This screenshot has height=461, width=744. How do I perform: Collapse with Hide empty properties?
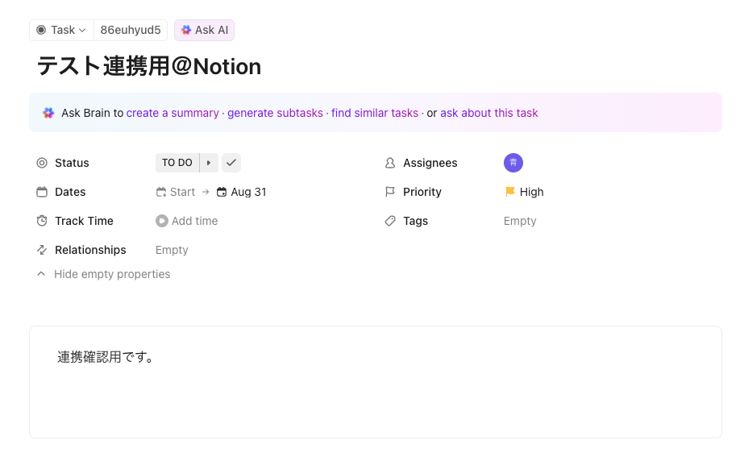(x=103, y=274)
